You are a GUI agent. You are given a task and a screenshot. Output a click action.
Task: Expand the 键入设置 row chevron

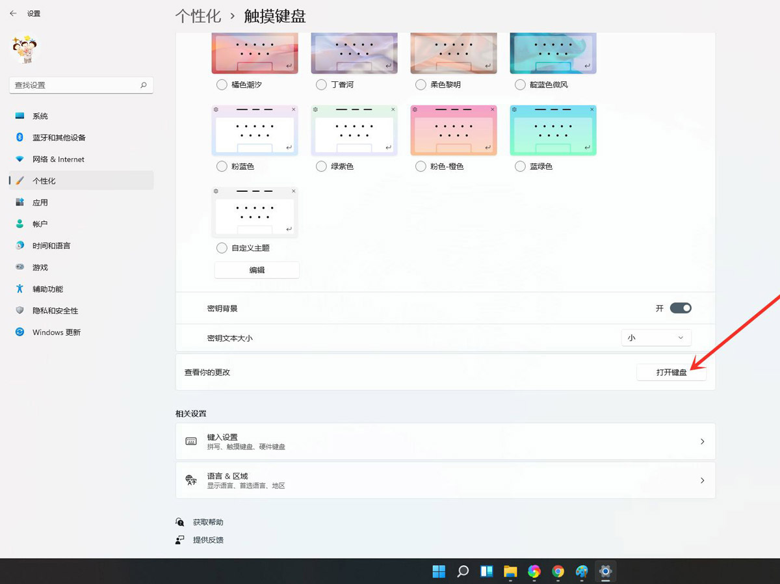tap(702, 441)
